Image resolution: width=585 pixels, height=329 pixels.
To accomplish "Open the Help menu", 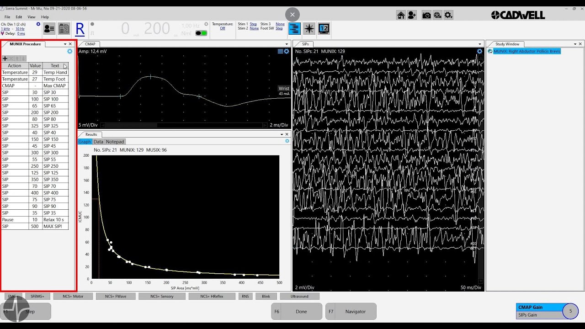I will tap(45, 17).
